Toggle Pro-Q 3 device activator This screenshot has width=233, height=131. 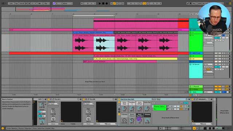48,99
